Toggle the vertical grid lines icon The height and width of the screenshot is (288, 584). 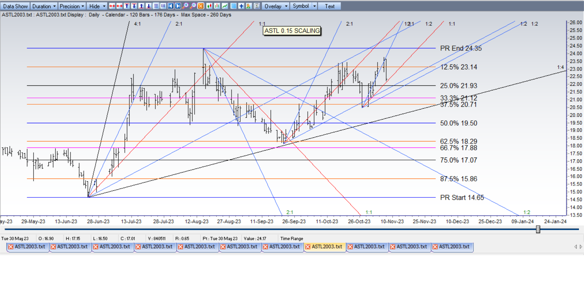[163, 6]
